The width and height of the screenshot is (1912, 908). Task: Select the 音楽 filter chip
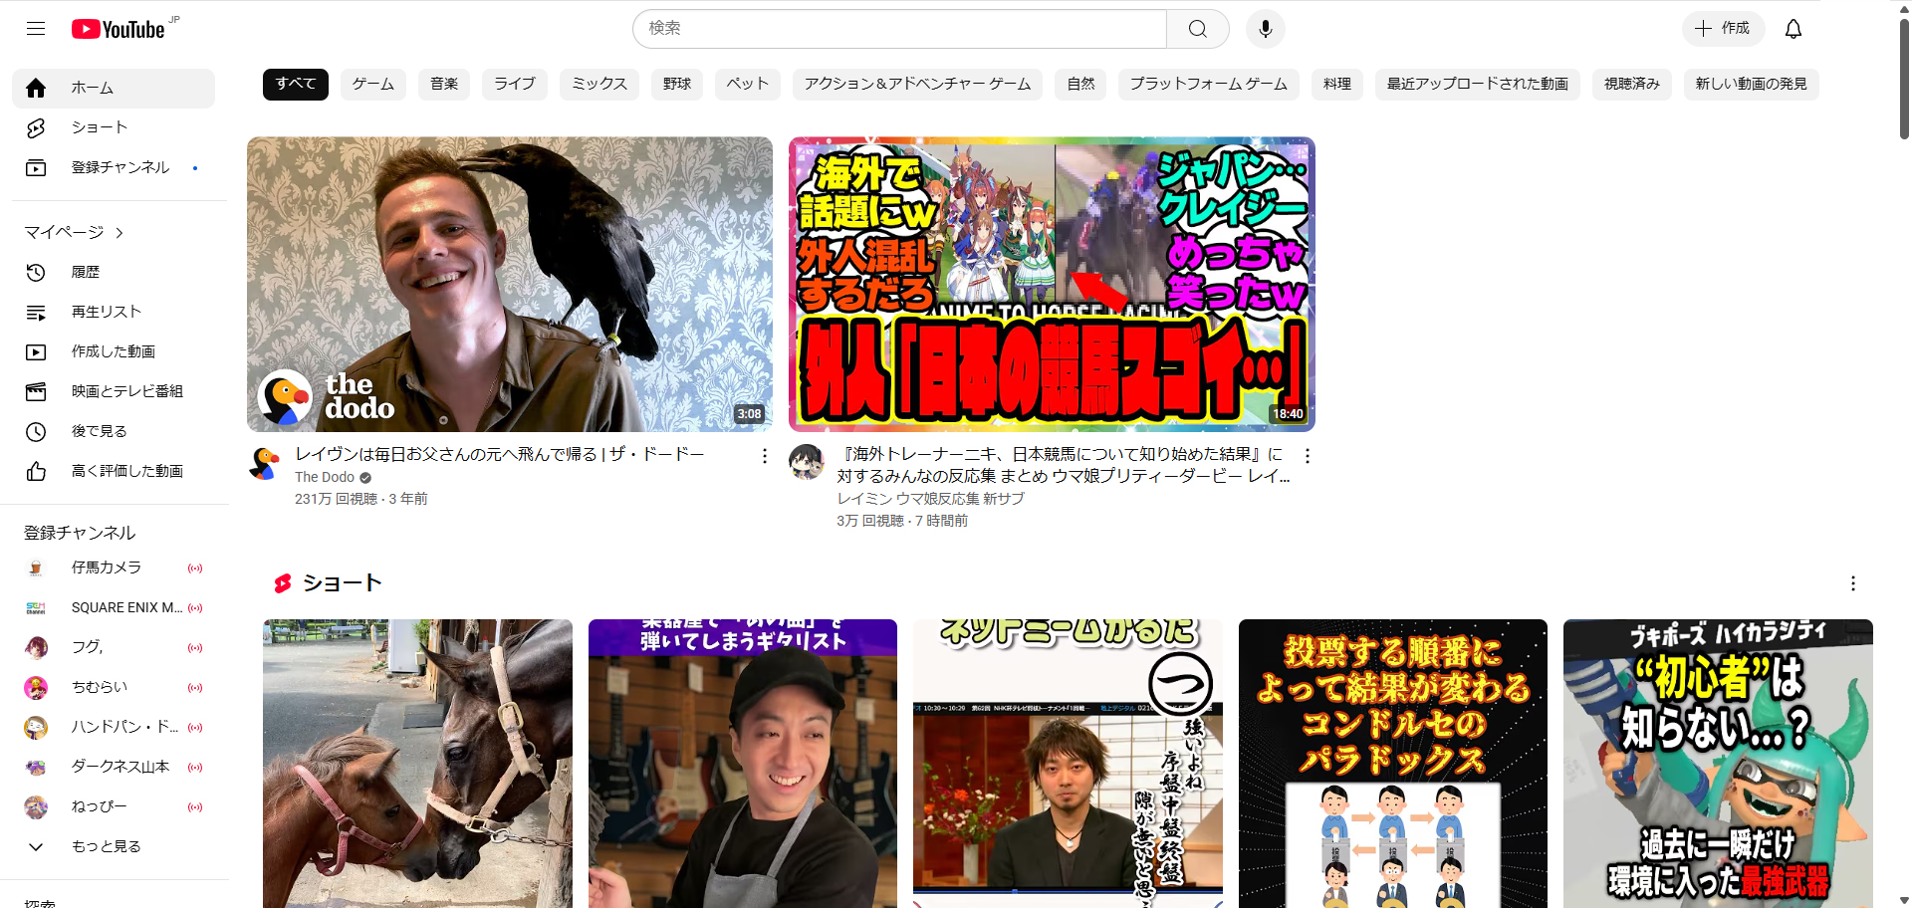point(444,84)
